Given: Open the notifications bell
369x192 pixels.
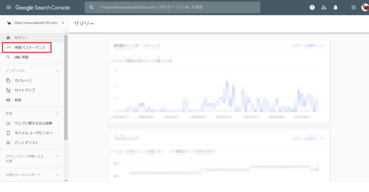Looking at the screenshot, I should click(335, 8).
